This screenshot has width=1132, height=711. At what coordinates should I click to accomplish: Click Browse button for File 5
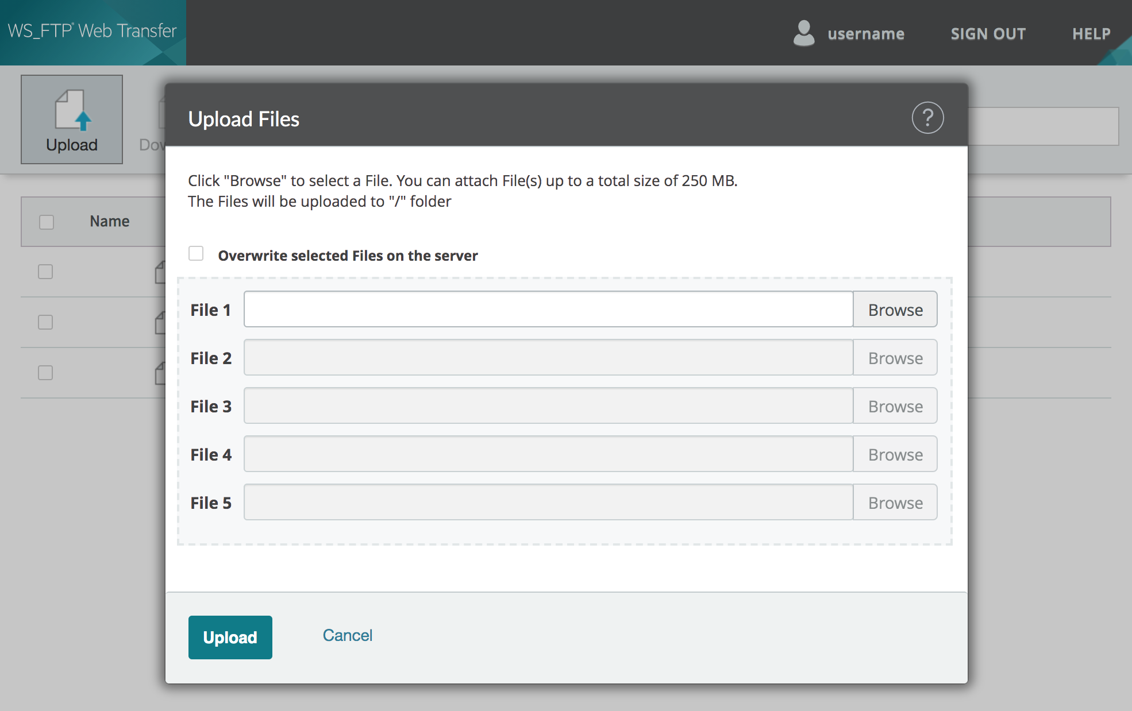pos(895,503)
